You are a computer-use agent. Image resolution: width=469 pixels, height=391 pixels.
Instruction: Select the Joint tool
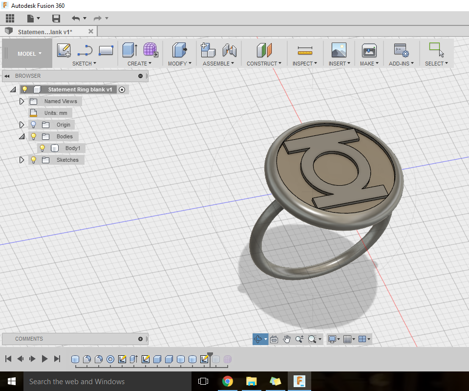pyautogui.click(x=230, y=50)
